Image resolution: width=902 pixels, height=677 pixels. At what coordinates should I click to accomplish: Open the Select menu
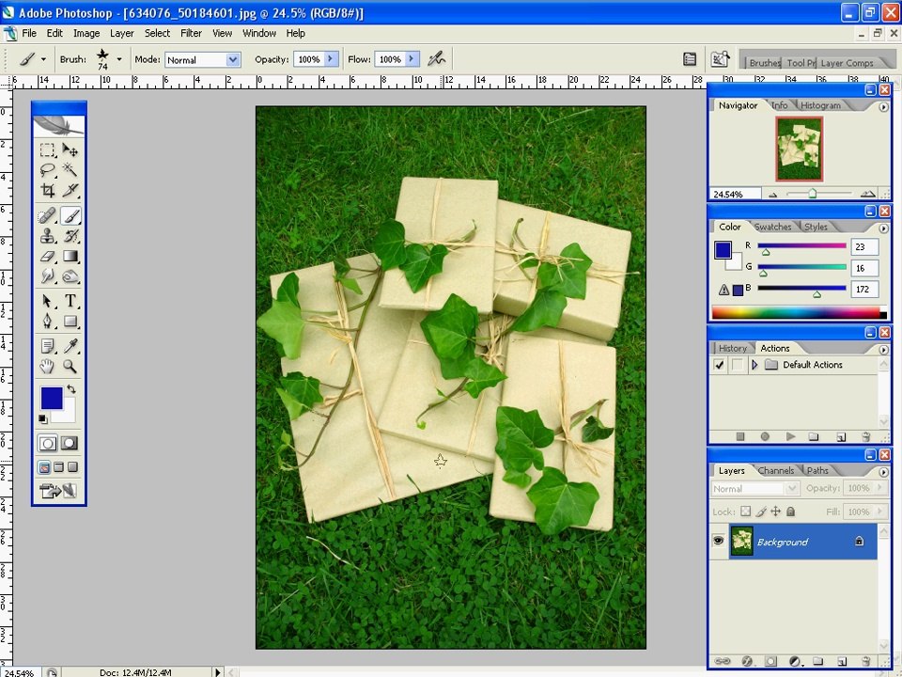157,34
